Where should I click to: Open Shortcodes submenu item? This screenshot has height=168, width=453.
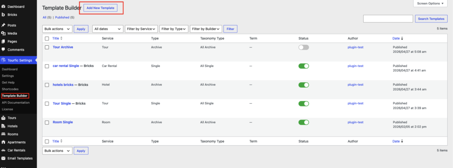[x=10, y=89]
